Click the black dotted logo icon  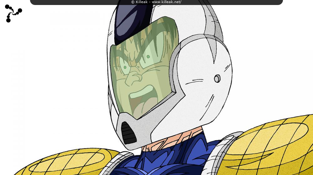(13, 13)
